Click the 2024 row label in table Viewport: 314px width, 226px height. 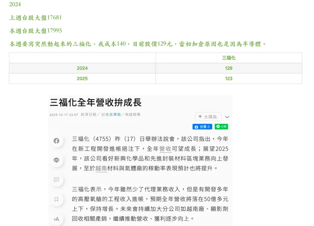click(82, 68)
